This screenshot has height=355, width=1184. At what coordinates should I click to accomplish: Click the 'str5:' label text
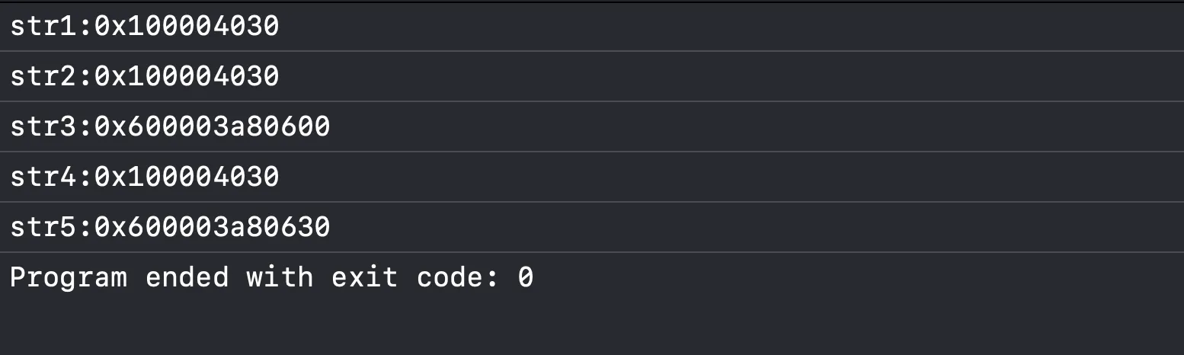pyautogui.click(x=52, y=227)
